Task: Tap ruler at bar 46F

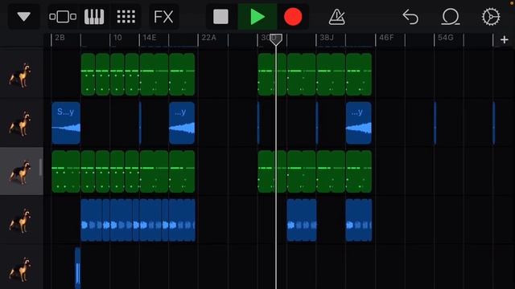Action: tap(386, 38)
